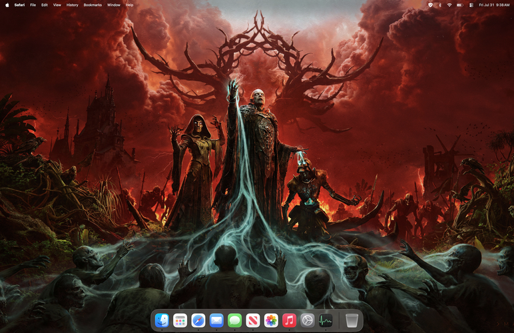The image size is (514, 333).
Task: Open the Apple menu
Action: point(7,5)
